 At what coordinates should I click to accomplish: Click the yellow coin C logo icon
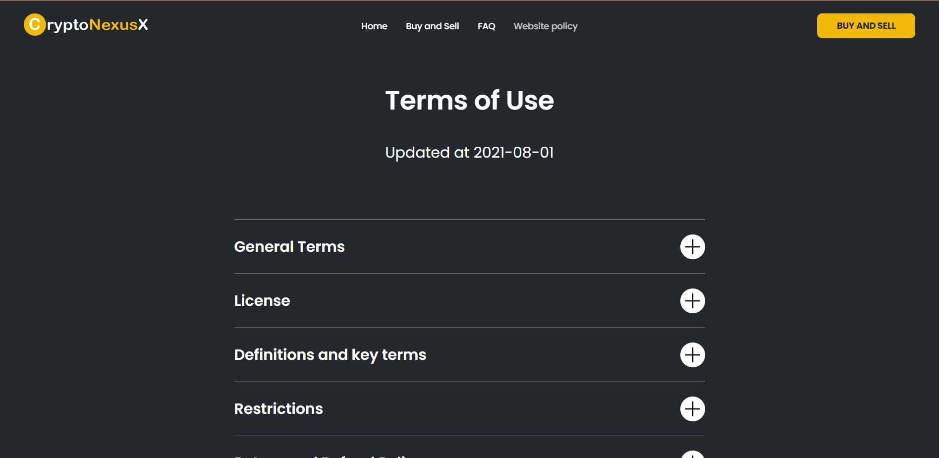pyautogui.click(x=35, y=24)
